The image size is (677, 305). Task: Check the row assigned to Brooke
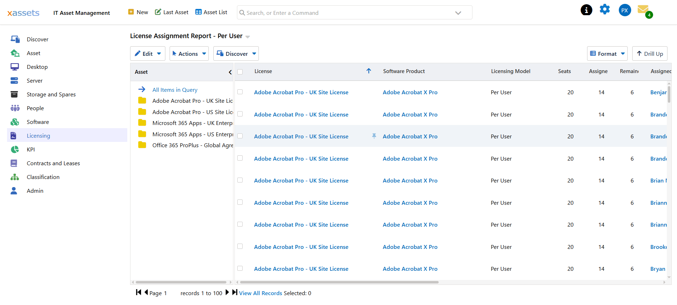coord(240,246)
